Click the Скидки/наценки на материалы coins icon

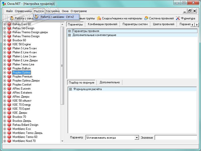tap(99, 18)
